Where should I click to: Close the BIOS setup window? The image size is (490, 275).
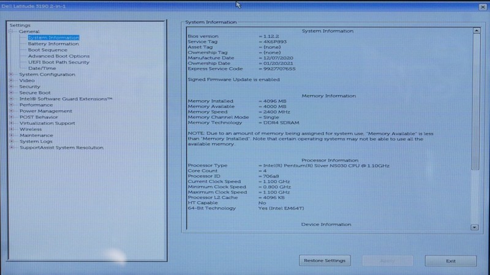click(x=483, y=7)
